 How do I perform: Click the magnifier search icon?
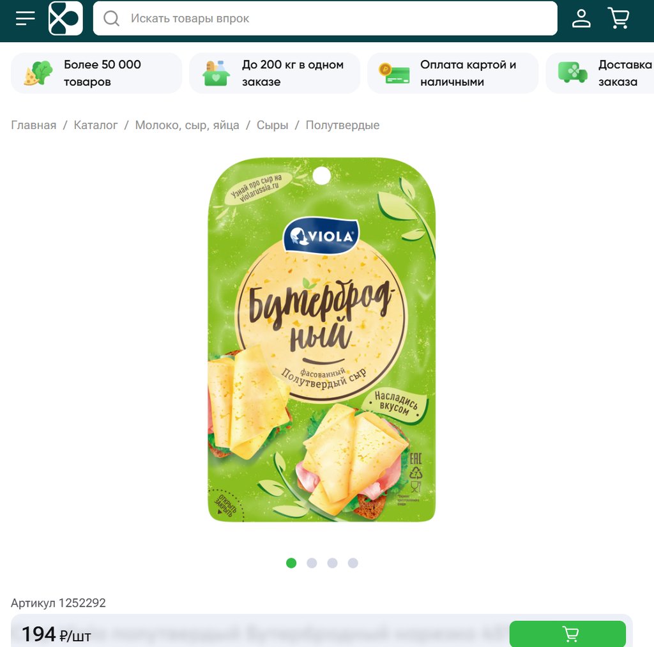pyautogui.click(x=111, y=19)
